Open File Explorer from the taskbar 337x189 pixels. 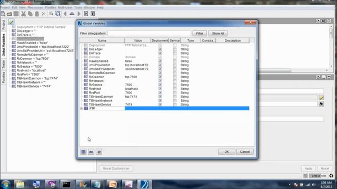pos(20,184)
